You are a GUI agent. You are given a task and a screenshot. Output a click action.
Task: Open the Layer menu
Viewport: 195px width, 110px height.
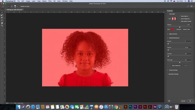tap(34, 1)
